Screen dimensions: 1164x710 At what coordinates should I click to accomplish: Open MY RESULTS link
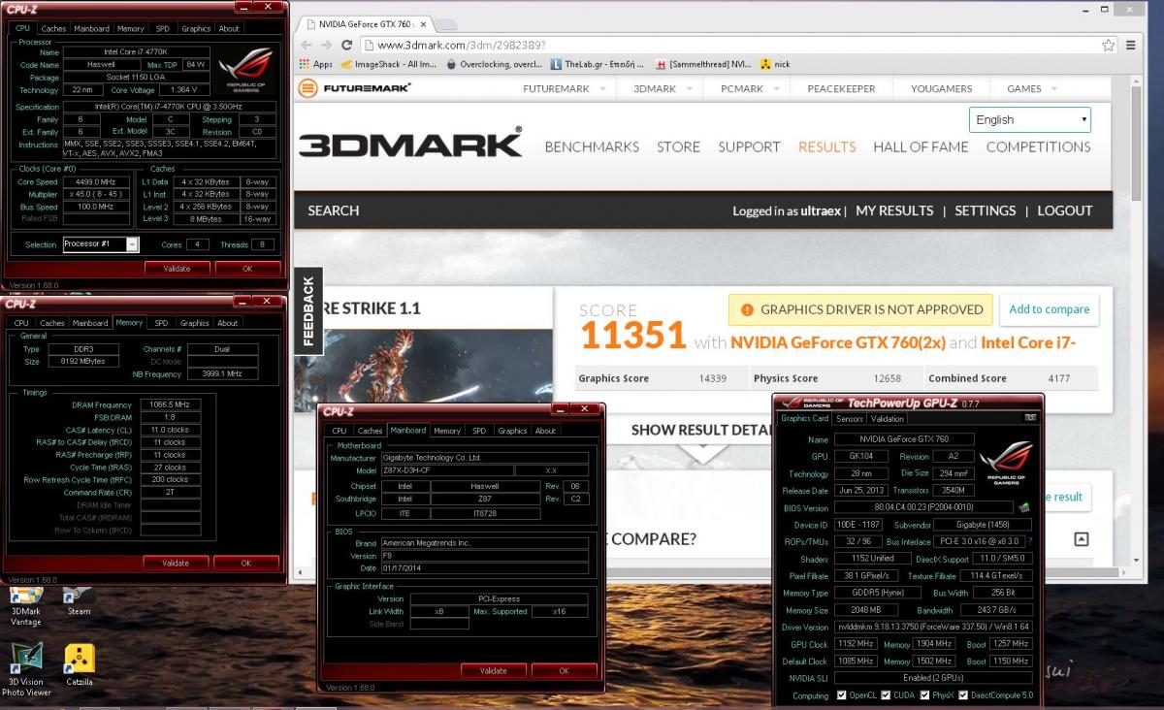894,210
